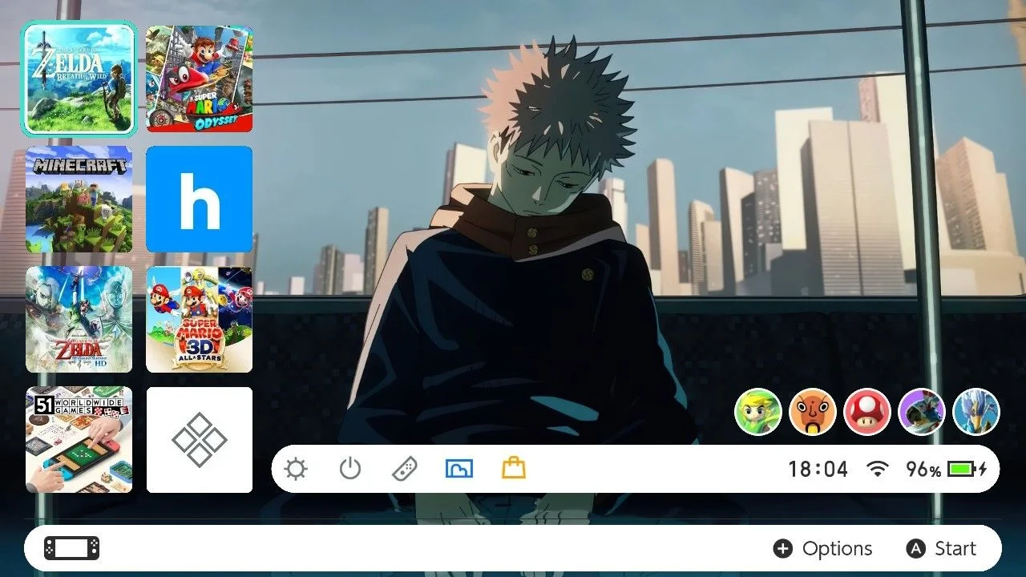Open Super Mario Odyssey game tile

(199, 79)
